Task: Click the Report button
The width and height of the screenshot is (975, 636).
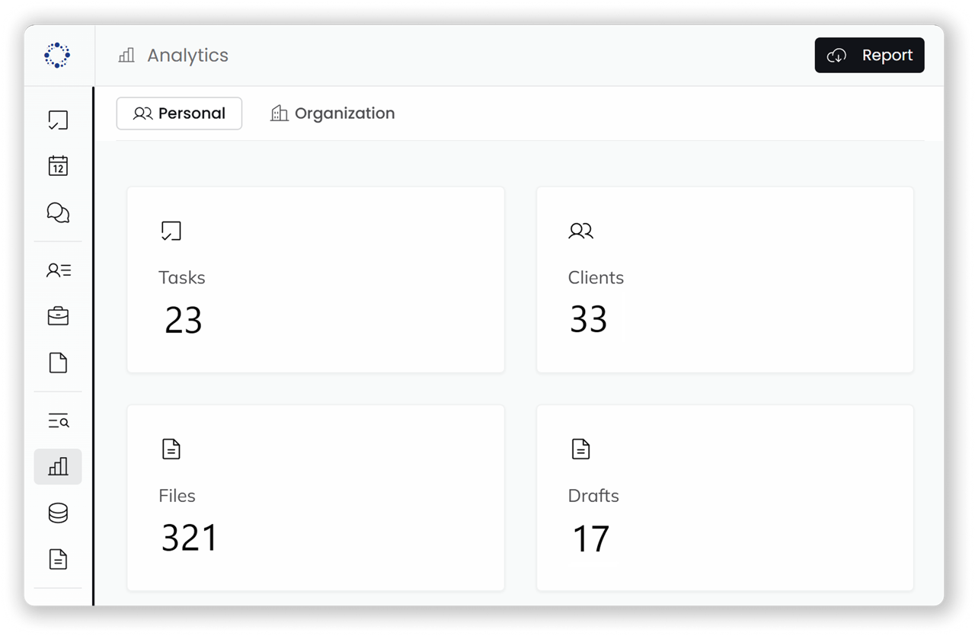Action: [x=869, y=56]
